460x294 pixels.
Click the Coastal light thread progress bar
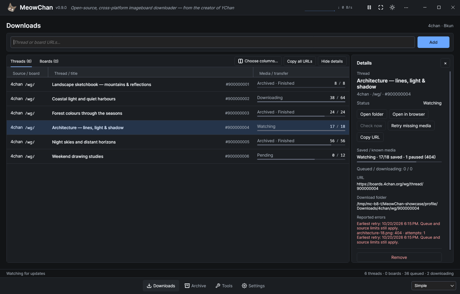(301, 102)
